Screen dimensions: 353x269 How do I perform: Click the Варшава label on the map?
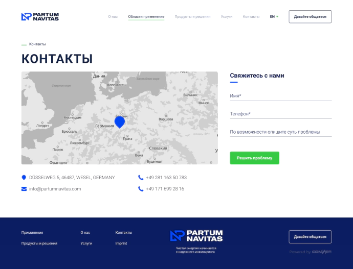(x=166, y=119)
